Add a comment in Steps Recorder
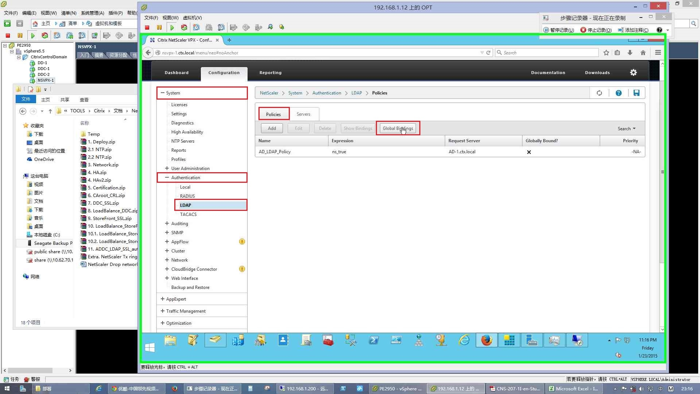Viewport: 700px width, 394px height. click(633, 30)
